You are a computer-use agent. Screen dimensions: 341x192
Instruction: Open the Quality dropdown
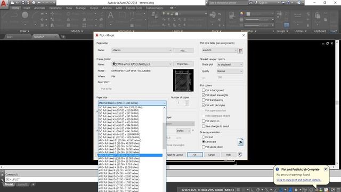[230, 71]
